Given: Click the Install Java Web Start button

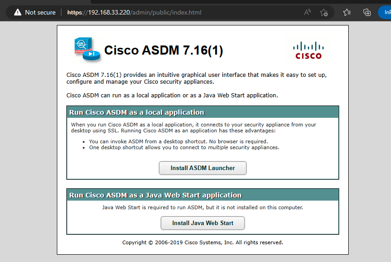Looking at the screenshot, I should (x=203, y=223).
